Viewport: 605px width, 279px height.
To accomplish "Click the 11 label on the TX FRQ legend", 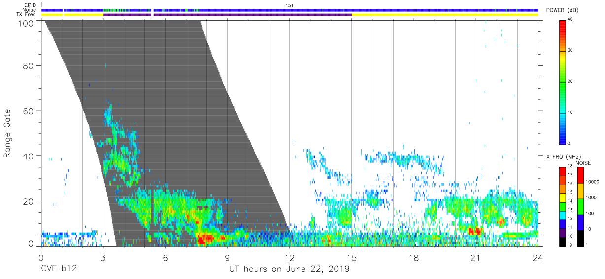I will click(571, 227).
